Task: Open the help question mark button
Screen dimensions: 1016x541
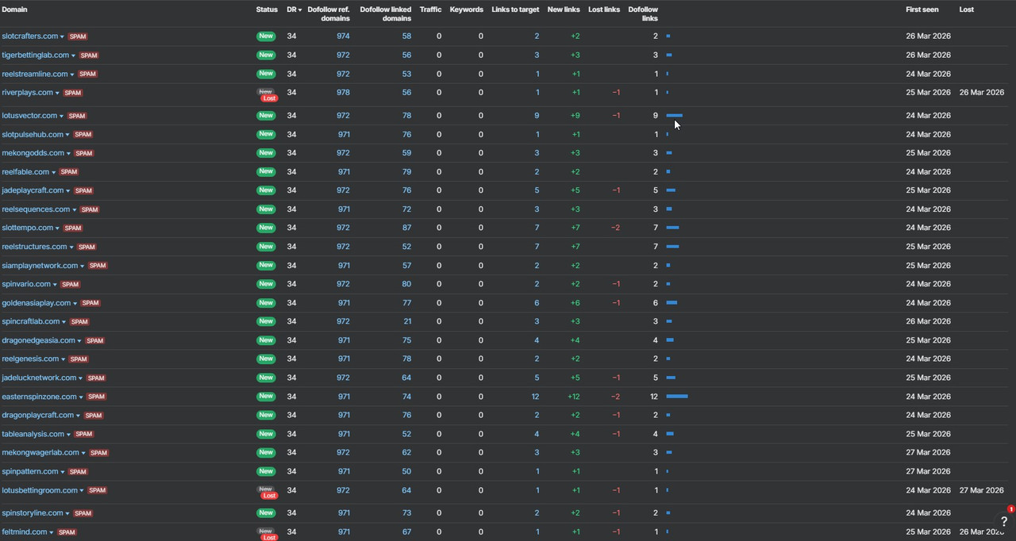Action: pyautogui.click(x=1004, y=521)
